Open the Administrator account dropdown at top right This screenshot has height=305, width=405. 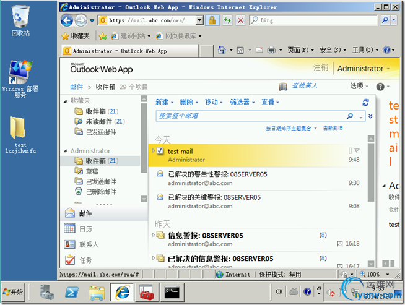click(x=364, y=69)
